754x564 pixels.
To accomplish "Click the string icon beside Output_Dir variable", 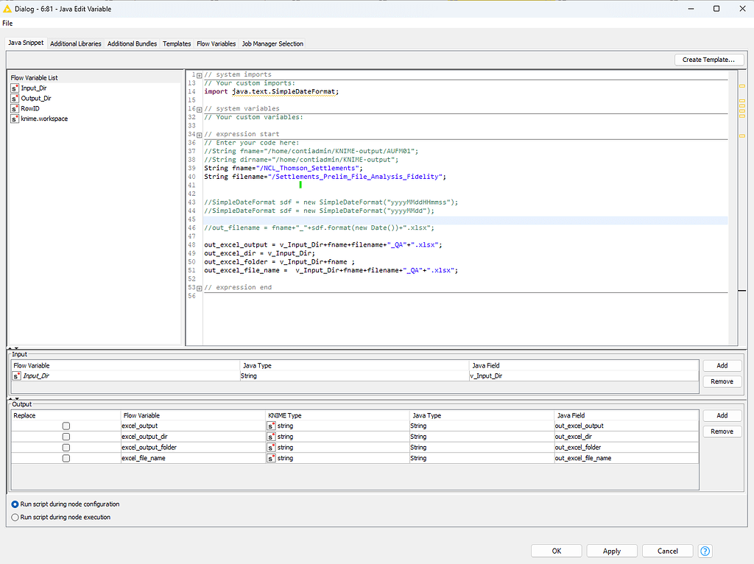I will (x=15, y=98).
